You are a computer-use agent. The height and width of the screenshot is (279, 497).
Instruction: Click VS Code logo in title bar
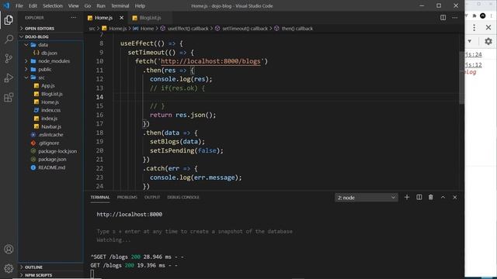(x=6, y=5)
